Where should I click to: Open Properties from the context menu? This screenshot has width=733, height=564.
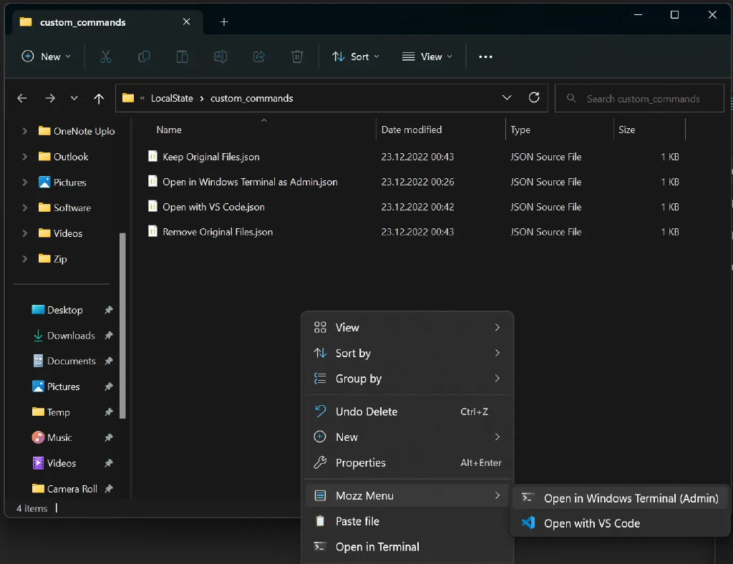coord(361,462)
